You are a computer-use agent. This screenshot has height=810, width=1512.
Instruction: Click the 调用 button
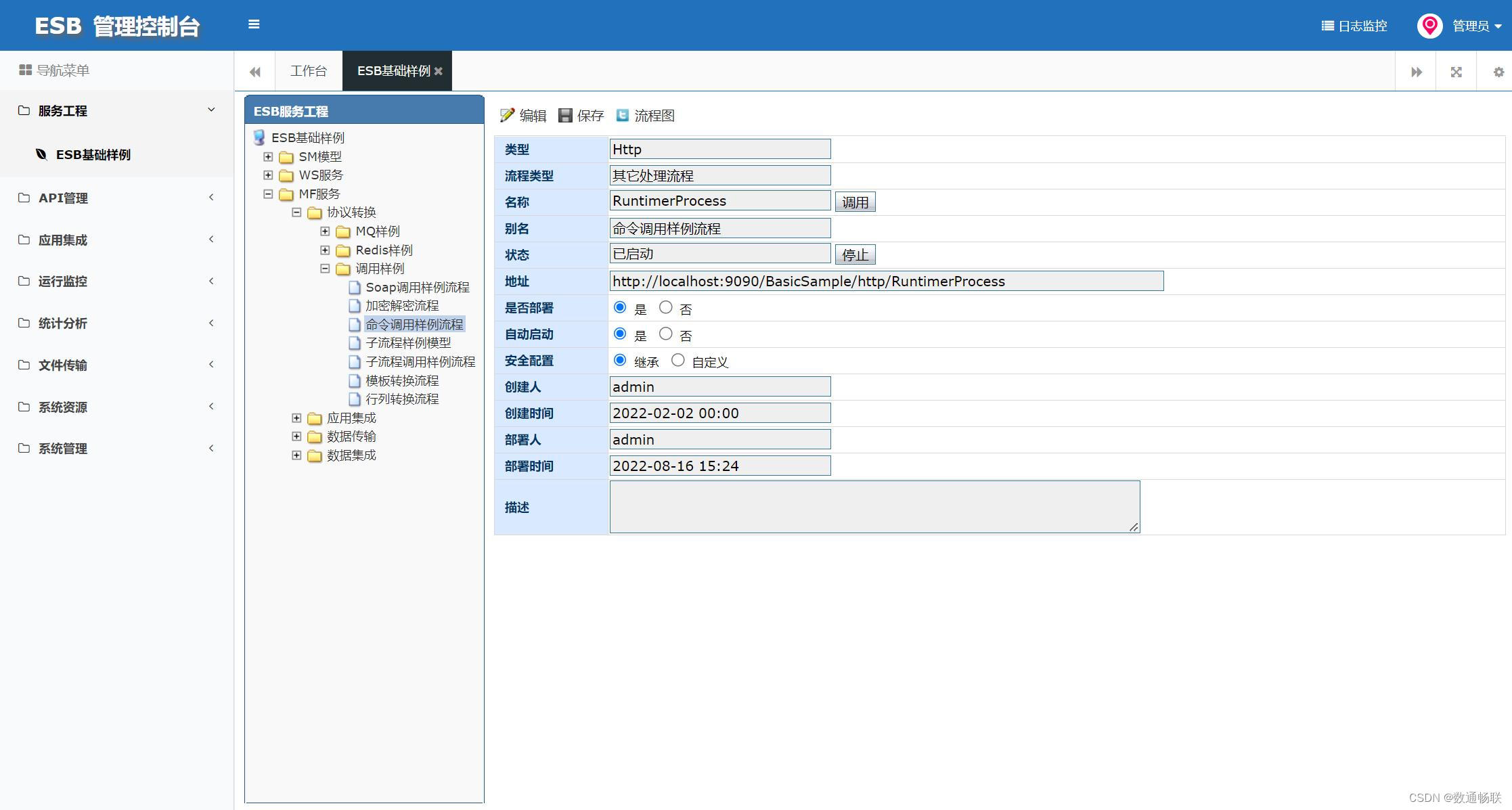[855, 202]
